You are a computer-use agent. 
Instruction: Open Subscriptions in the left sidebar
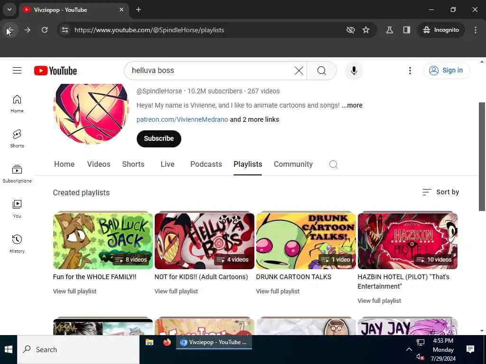[x=17, y=173]
